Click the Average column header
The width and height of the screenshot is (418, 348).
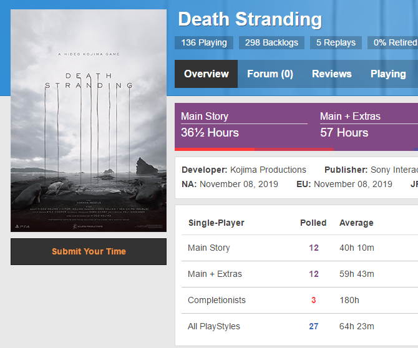pos(356,223)
